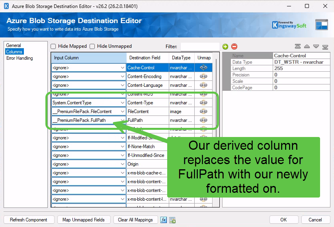Click the window layout icon in header
The image size is (334, 227).
coord(321,25)
